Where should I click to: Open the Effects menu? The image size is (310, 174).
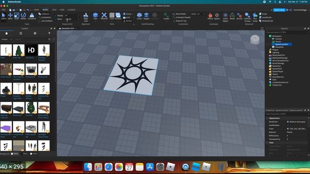point(210,16)
